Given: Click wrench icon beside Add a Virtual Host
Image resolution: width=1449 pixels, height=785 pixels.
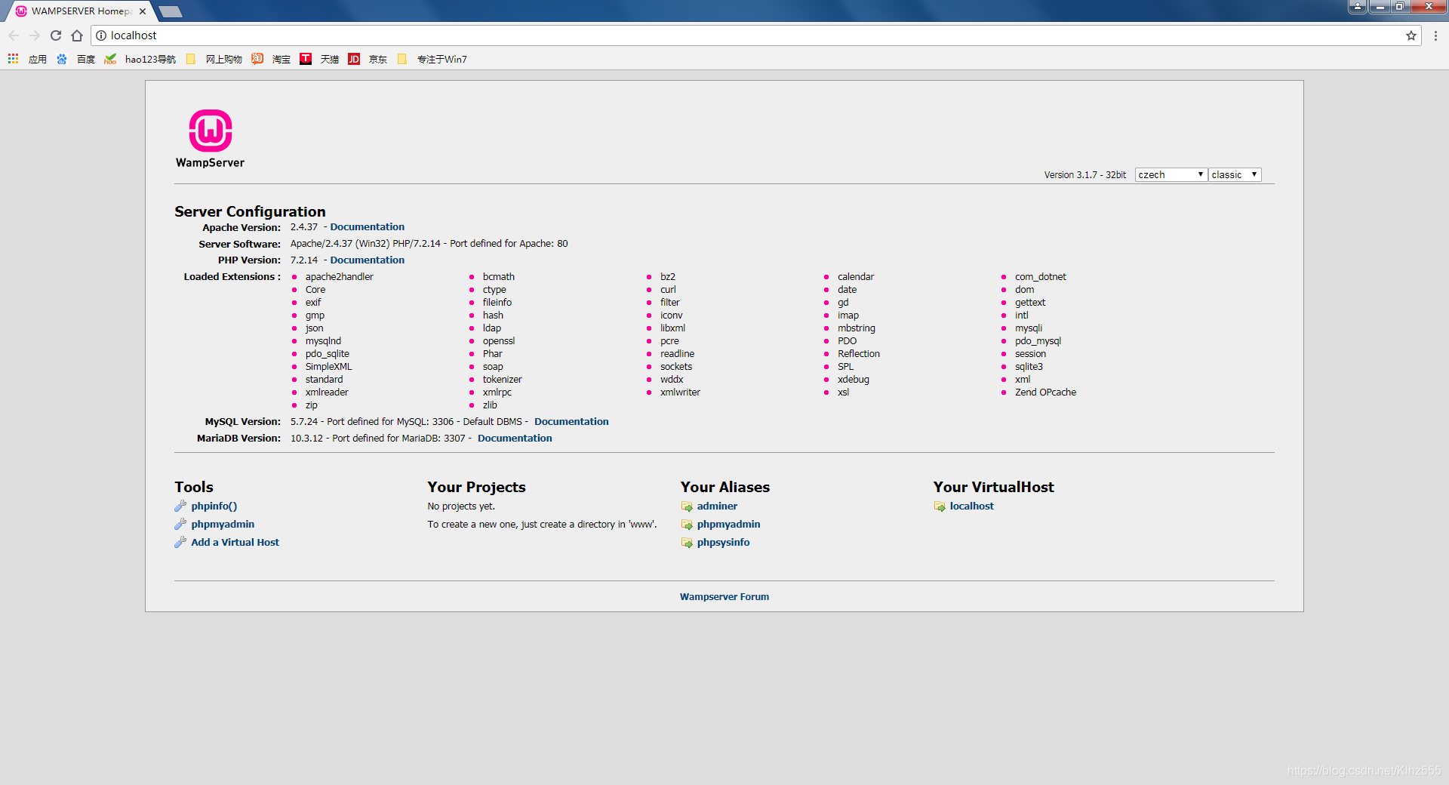Looking at the screenshot, I should click(x=180, y=542).
